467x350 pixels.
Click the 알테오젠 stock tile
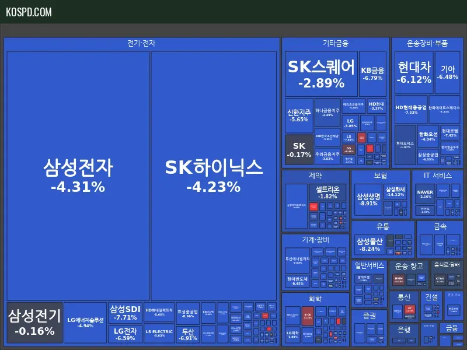363,279
